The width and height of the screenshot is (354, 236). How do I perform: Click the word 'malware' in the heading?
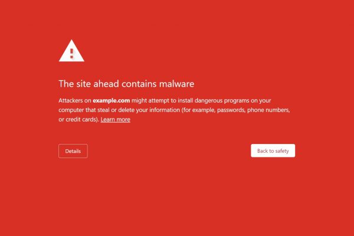176,84
